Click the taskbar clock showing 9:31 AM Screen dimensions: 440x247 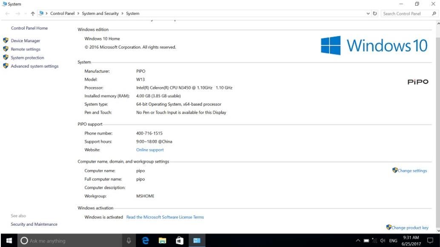point(411,241)
